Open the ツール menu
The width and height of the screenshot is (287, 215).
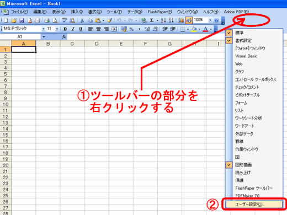[114, 12]
